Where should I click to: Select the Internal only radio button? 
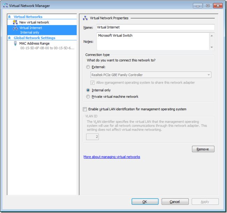click(88, 90)
